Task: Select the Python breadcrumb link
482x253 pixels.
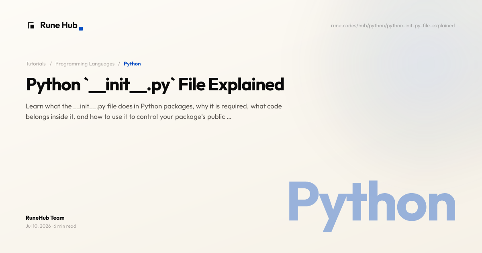Action: tap(132, 64)
